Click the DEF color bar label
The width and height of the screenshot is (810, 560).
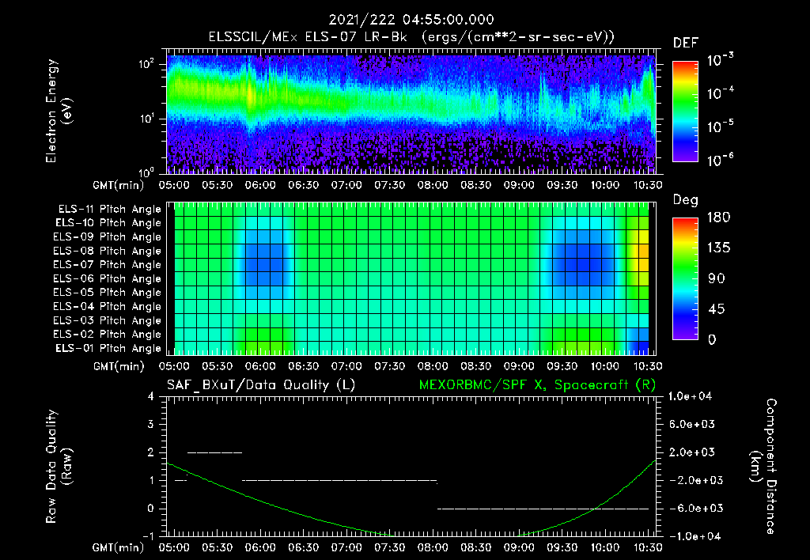point(686,43)
